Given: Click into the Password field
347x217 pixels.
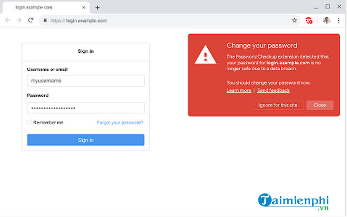Looking at the screenshot, I should [85, 108].
